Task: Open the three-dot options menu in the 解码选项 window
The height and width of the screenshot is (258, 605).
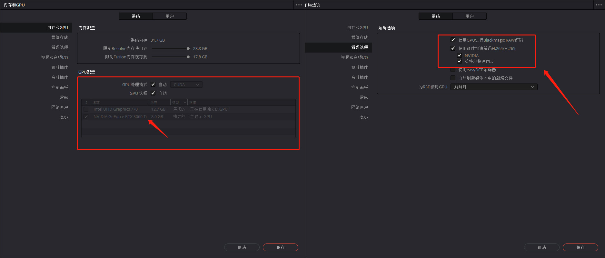Action: (x=599, y=5)
